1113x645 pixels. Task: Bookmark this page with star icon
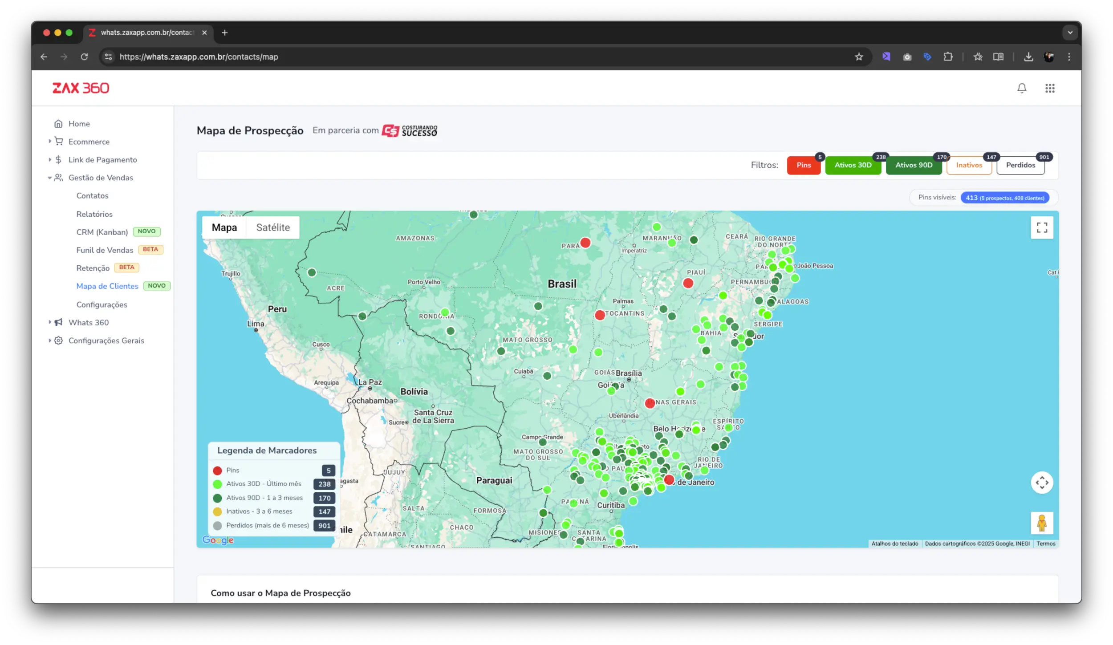859,57
